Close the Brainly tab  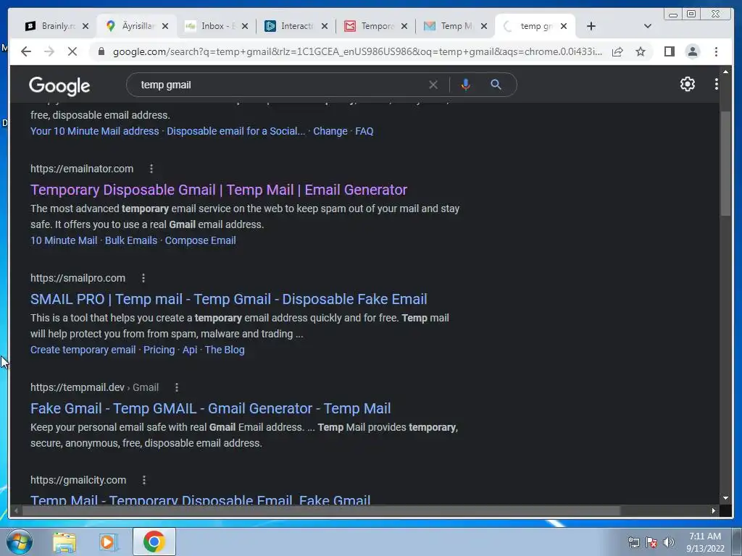86,26
